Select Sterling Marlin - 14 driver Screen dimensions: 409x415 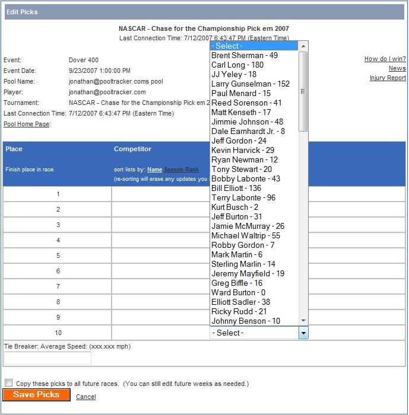pyautogui.click(x=254, y=264)
